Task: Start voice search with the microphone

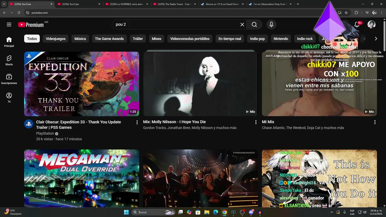Action: point(271,25)
